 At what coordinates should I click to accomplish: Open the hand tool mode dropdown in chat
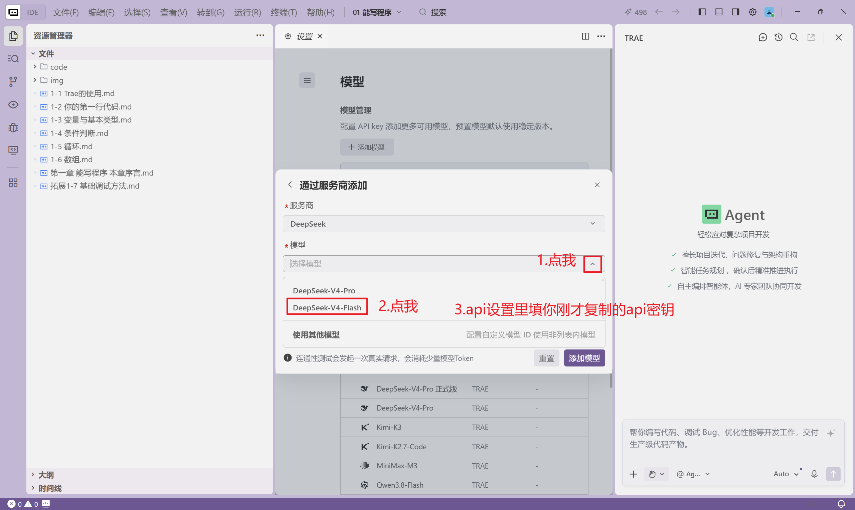coord(656,474)
